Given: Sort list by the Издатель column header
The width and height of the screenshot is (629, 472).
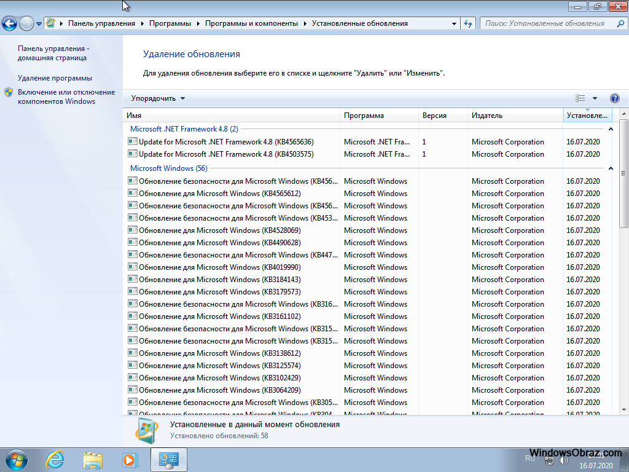Looking at the screenshot, I should (487, 116).
